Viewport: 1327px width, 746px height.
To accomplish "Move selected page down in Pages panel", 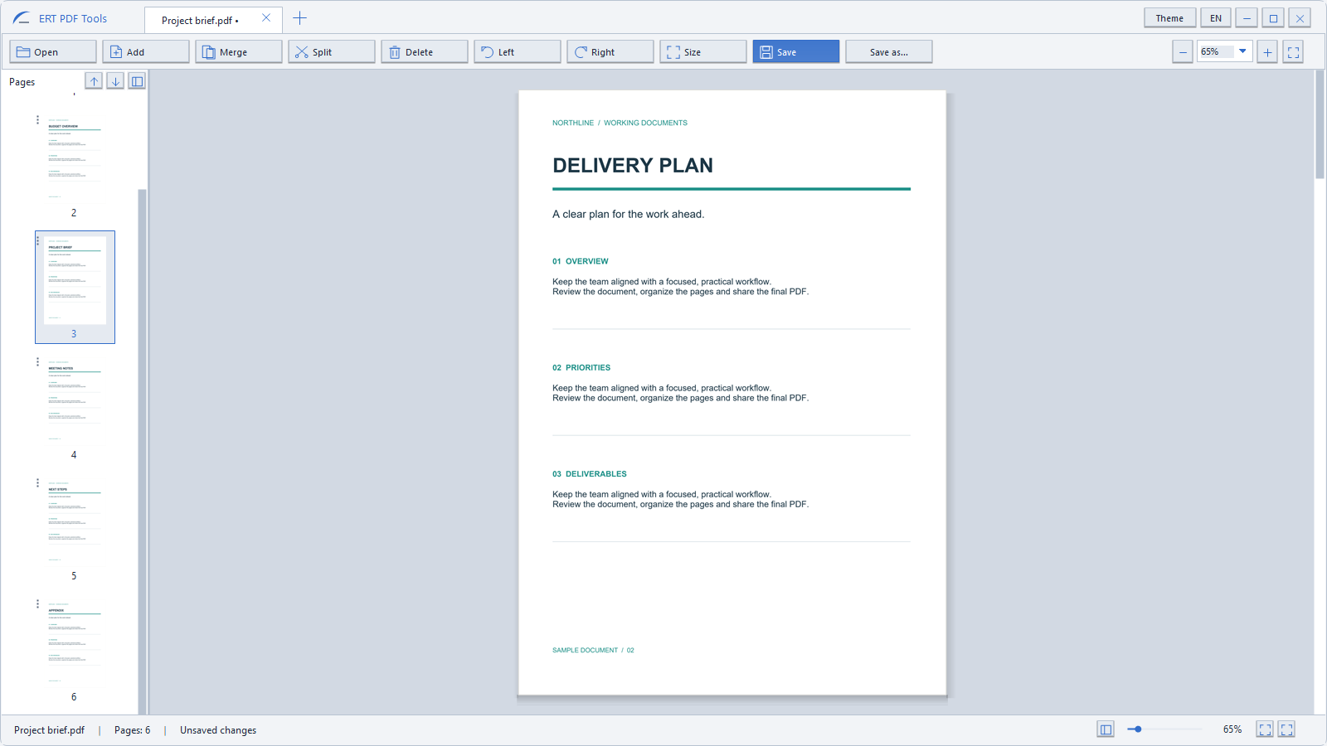I will (115, 80).
